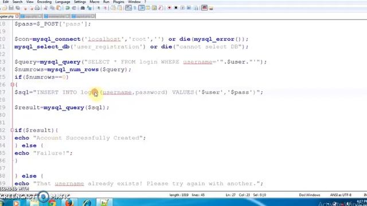This screenshot has width=367, height=206.
Task: Open the Language menu
Action: pos(63,2)
